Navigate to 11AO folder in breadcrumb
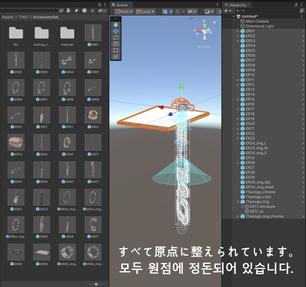306x287 pixels. point(23,17)
